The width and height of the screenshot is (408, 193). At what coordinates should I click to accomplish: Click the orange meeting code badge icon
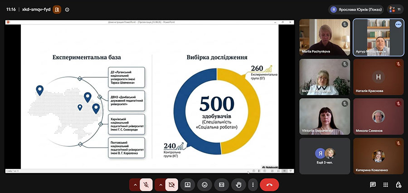(57, 9)
